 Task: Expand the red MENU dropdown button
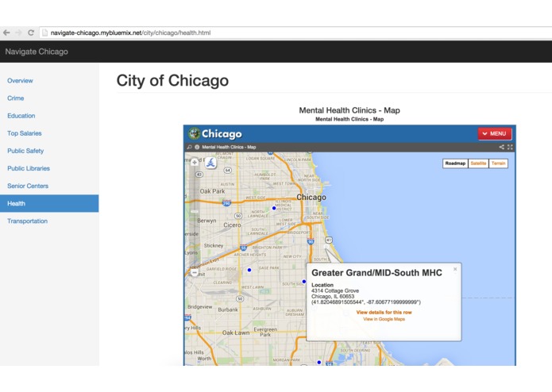(x=495, y=133)
